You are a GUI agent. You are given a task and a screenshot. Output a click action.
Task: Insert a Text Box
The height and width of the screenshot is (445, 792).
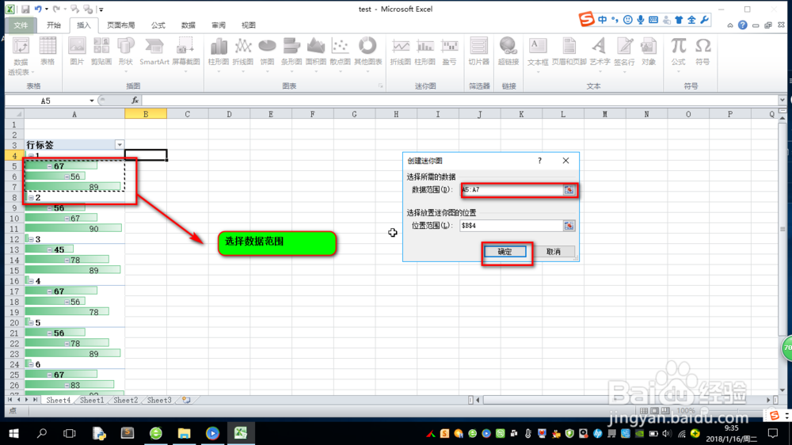538,55
